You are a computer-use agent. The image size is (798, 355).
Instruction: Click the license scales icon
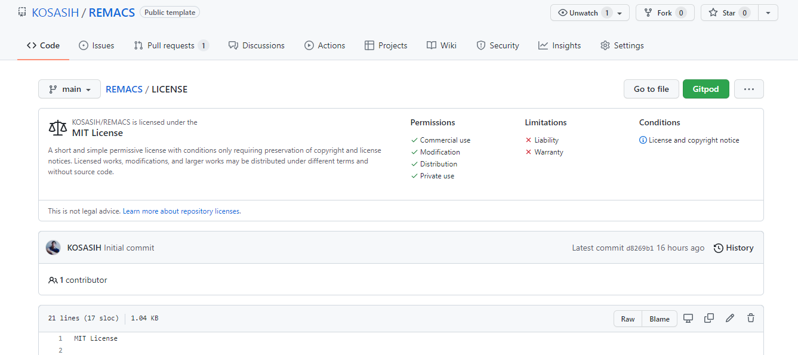[x=58, y=128]
